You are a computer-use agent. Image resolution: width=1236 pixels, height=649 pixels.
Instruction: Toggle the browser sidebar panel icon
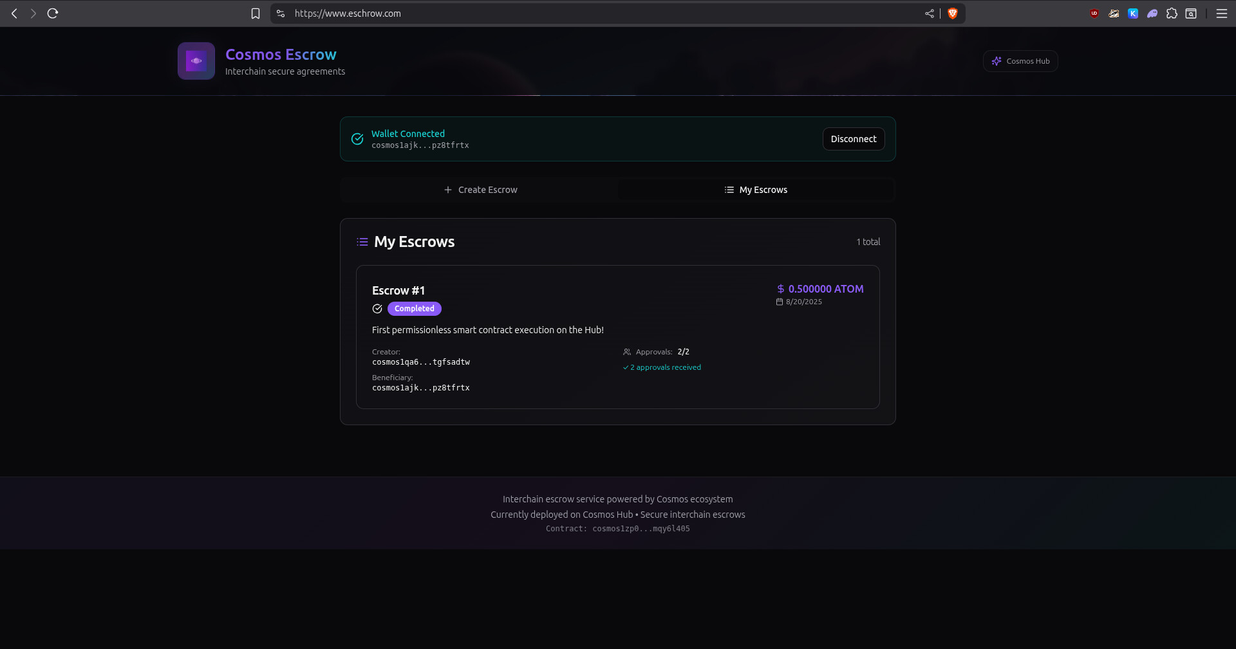coord(1191,14)
